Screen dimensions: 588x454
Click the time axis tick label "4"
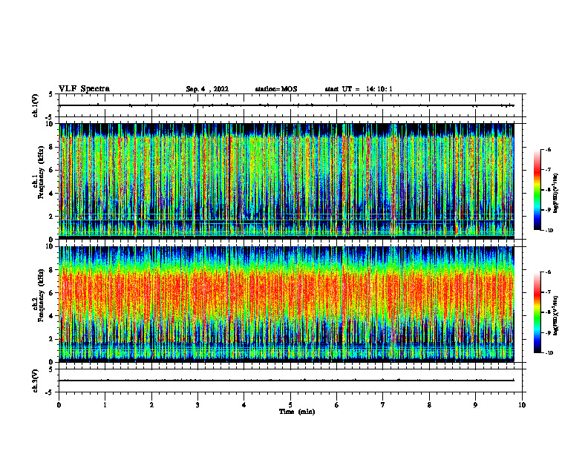[x=244, y=405]
